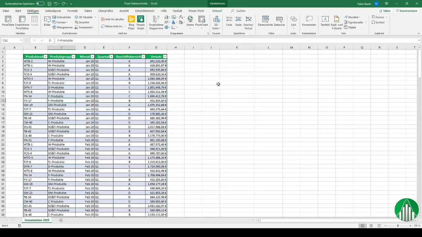Switch to the Daten tab
Viewport: 422px width, 237px height.
pos(88,11)
